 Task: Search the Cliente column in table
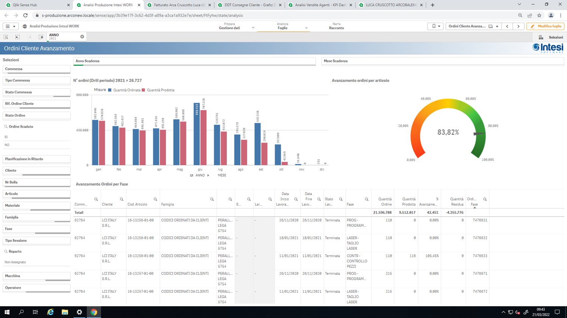122,199
